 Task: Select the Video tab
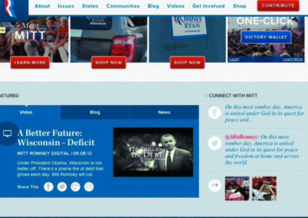pos(26,112)
